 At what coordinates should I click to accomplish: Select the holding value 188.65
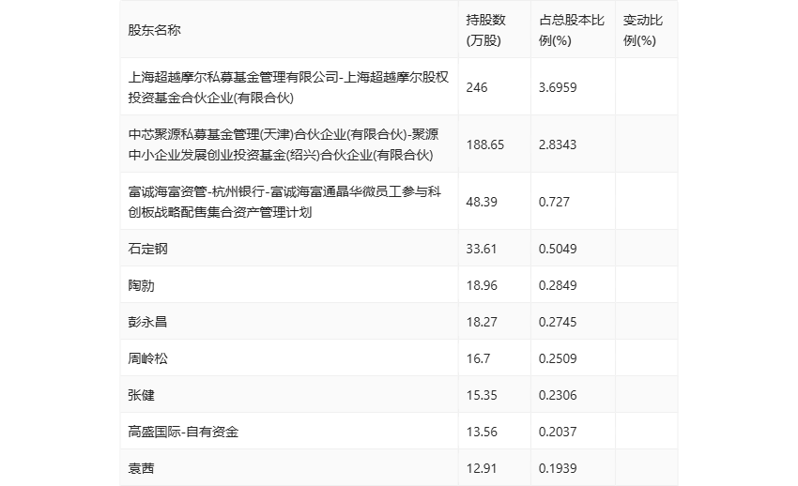[485, 144]
